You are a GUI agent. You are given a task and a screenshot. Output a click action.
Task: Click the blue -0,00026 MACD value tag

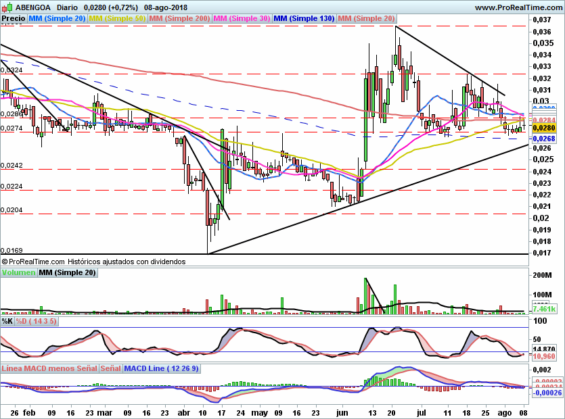tap(547, 393)
